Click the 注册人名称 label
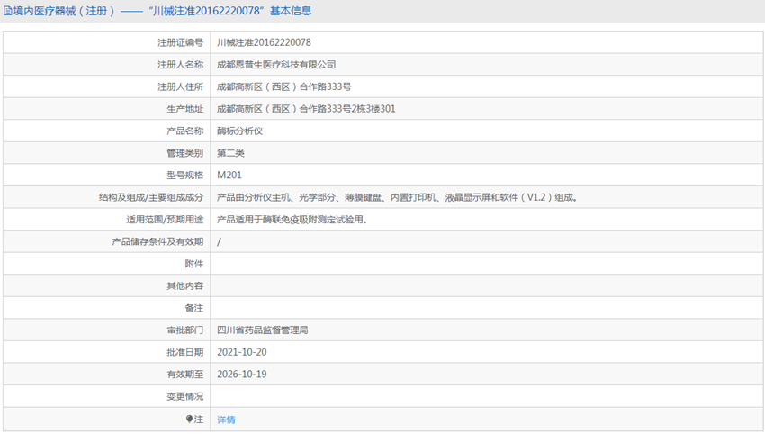 [180, 65]
